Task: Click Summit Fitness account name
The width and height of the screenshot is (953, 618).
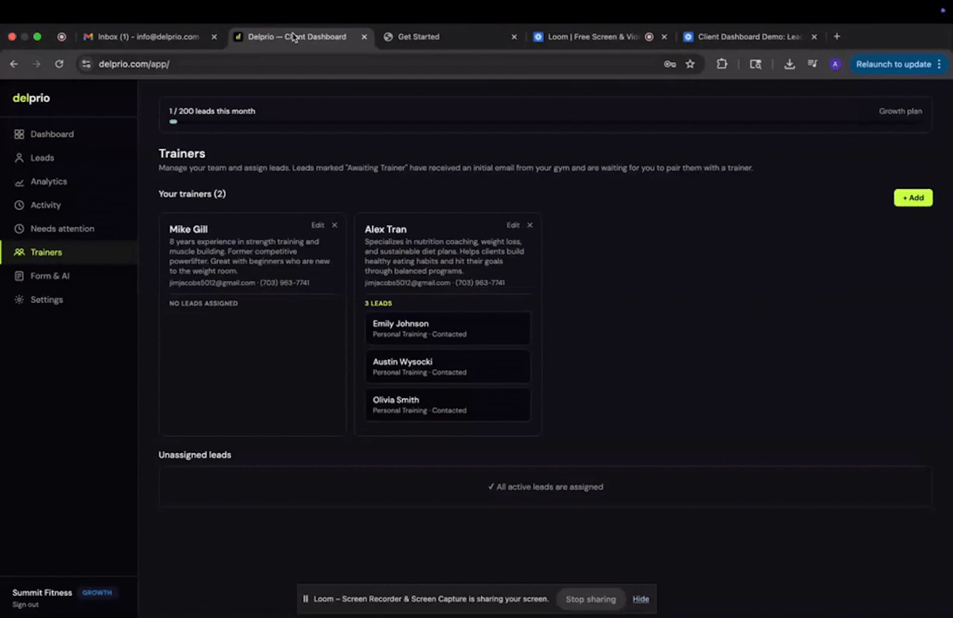Action: point(42,592)
